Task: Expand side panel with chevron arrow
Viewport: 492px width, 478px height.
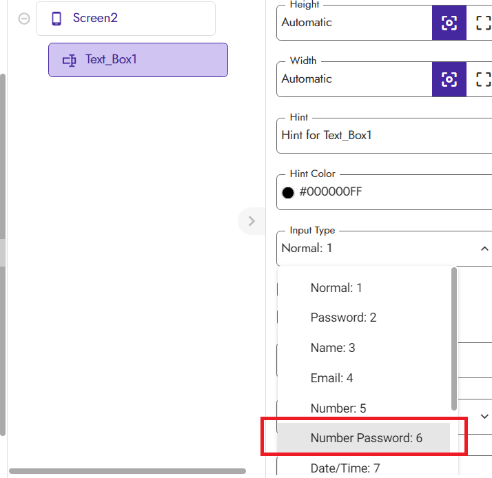Action: point(251,221)
